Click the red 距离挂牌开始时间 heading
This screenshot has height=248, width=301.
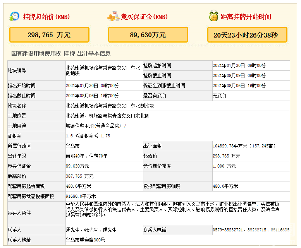246,17
